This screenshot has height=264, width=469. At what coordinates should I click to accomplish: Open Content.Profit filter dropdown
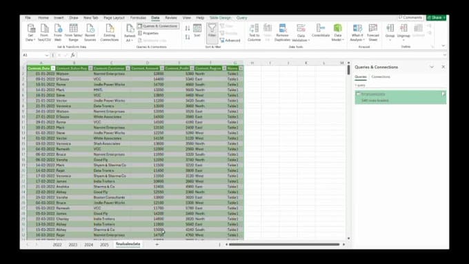[x=192, y=68]
